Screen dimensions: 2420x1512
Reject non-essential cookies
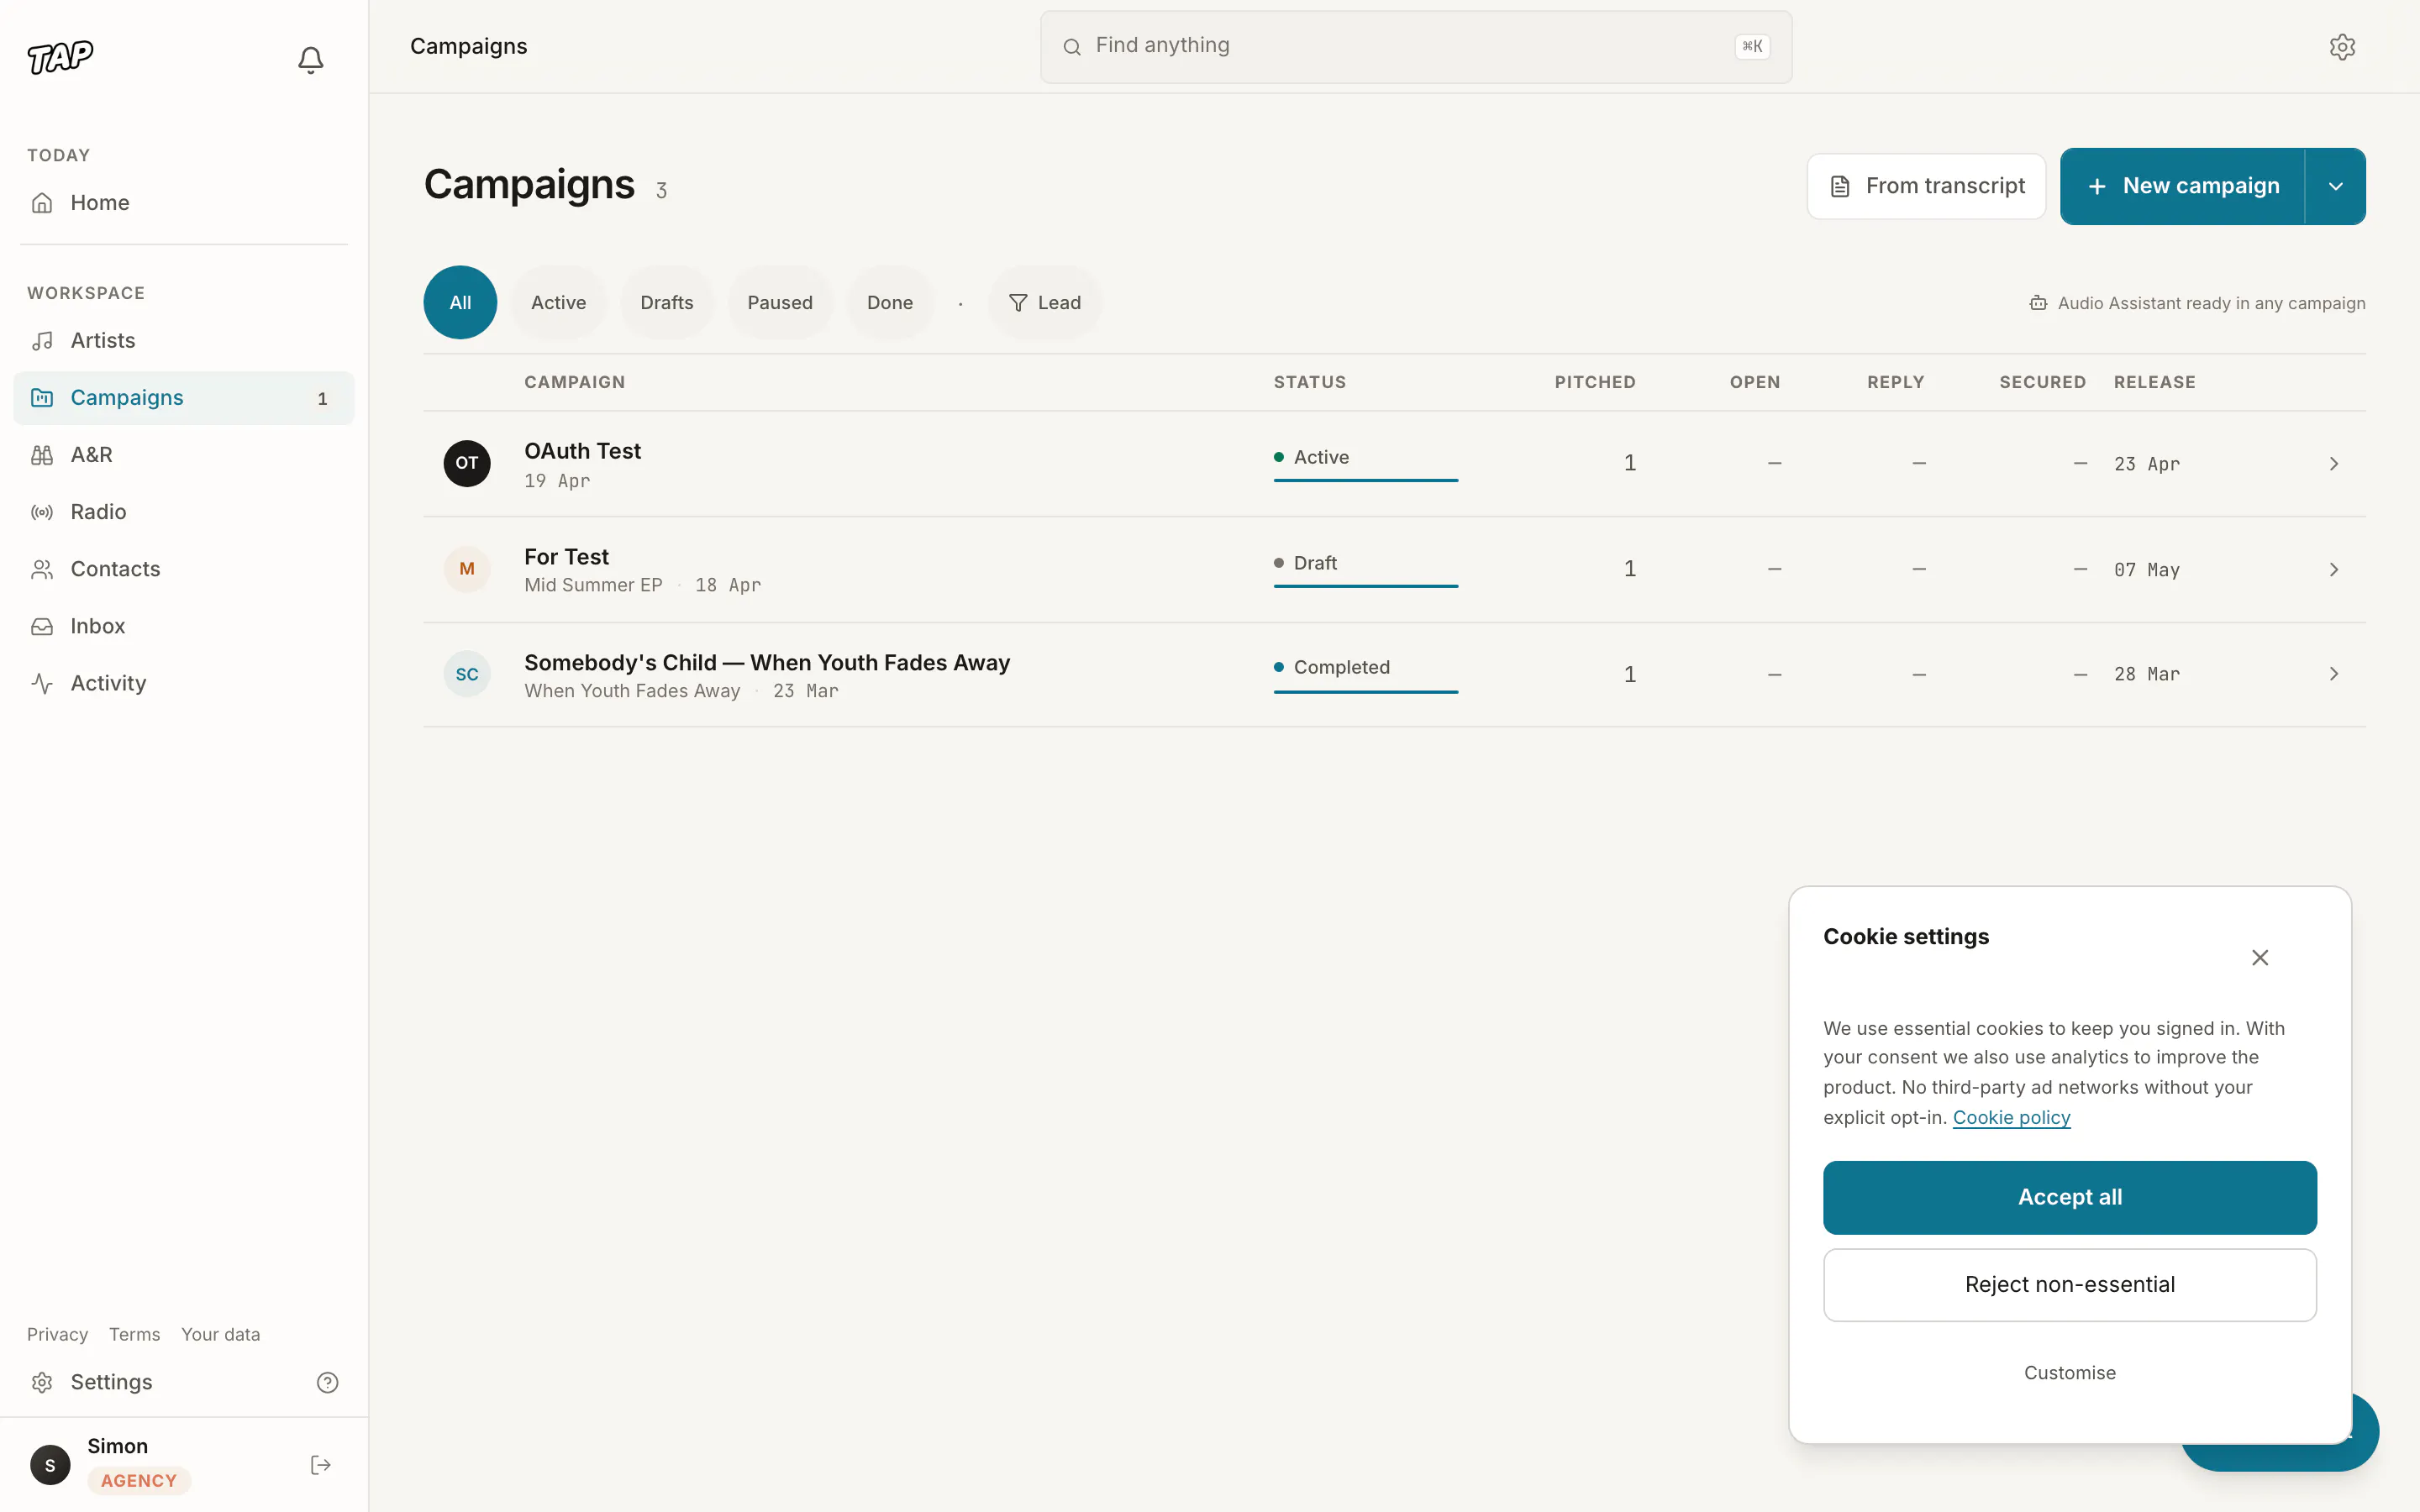2070,1285
